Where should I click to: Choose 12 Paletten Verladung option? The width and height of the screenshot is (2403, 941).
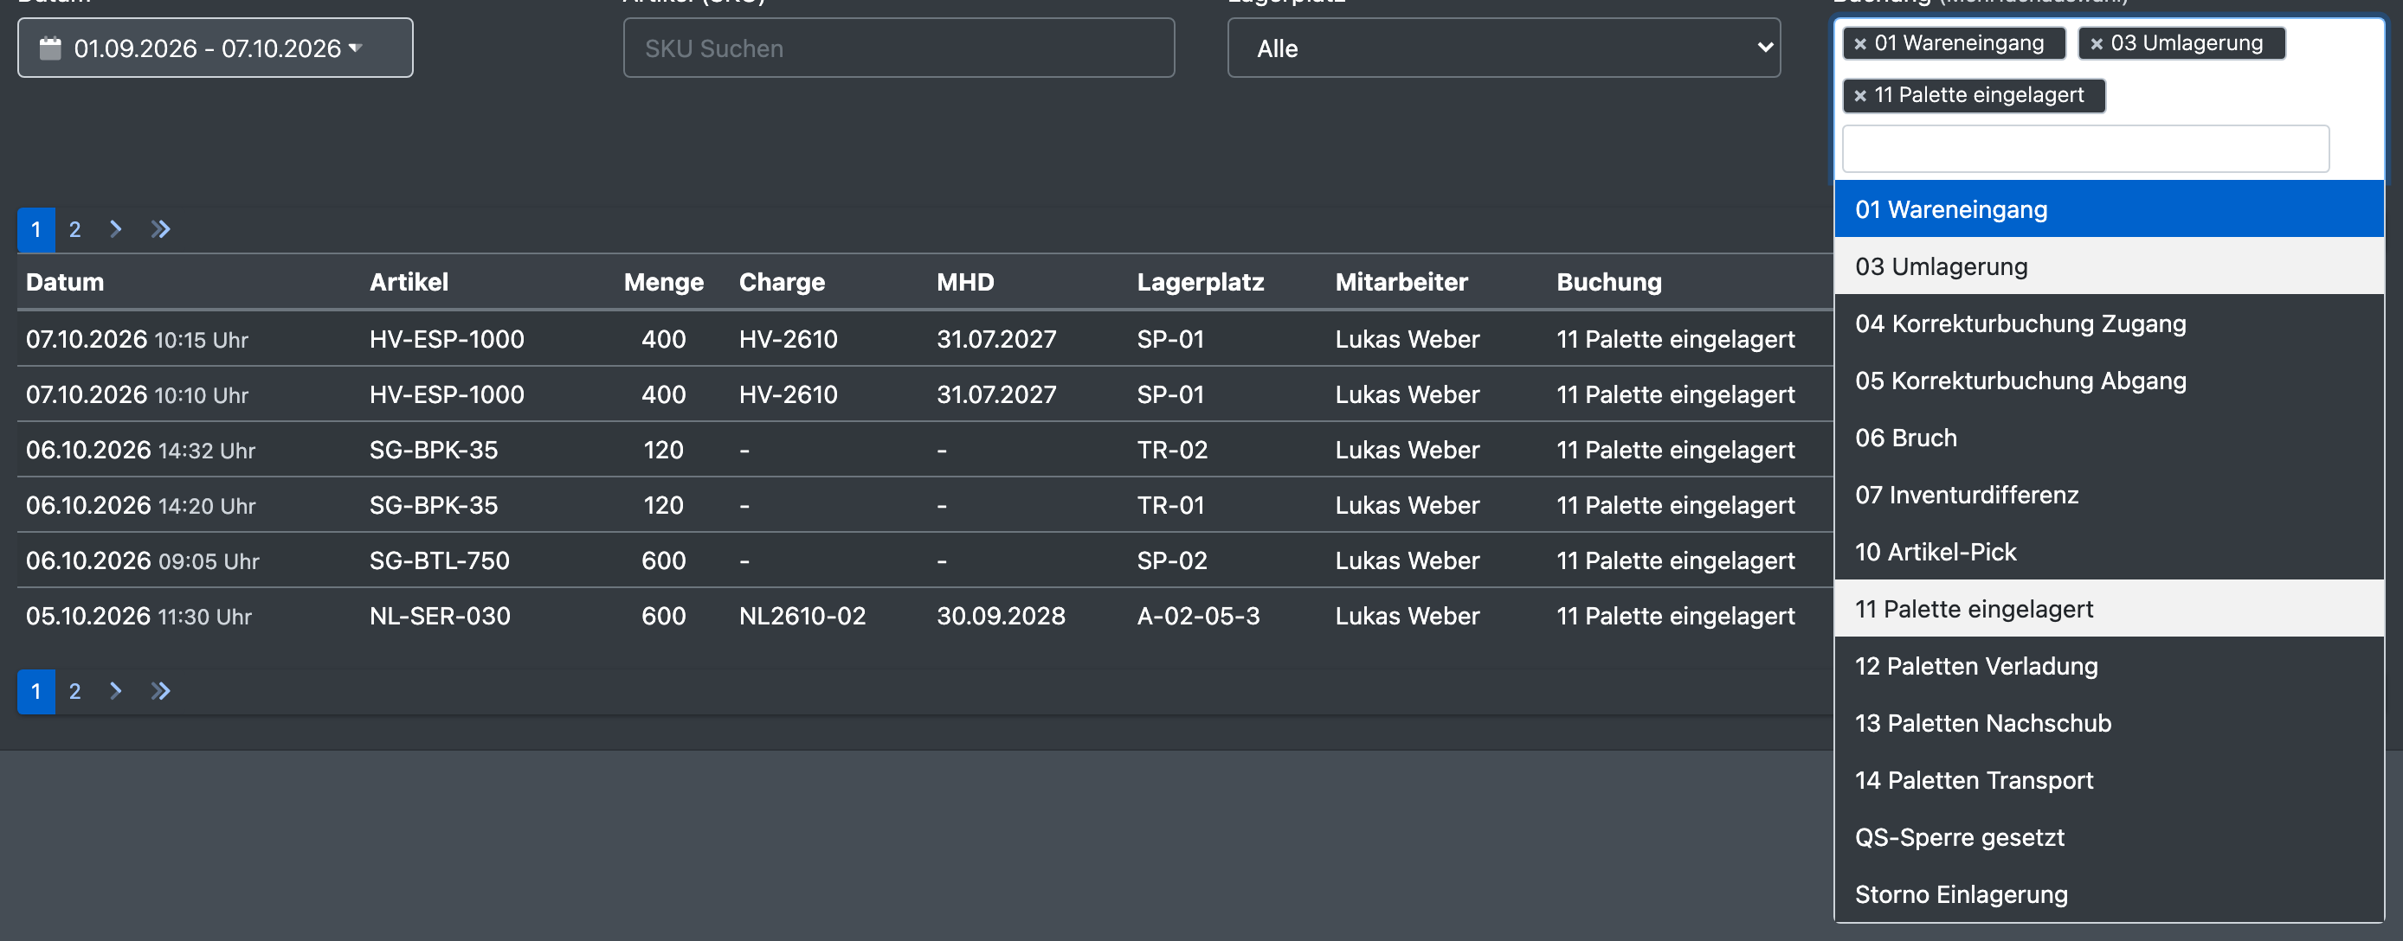[2108, 665]
